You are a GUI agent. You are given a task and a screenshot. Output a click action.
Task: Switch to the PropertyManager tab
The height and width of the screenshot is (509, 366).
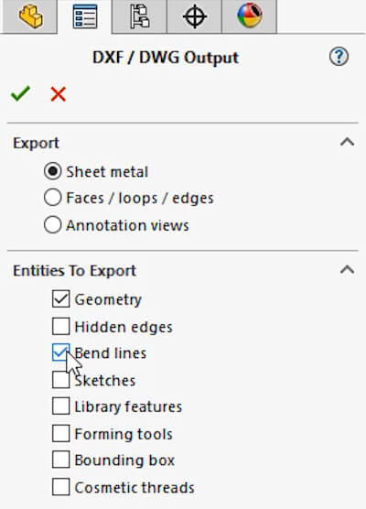click(85, 16)
